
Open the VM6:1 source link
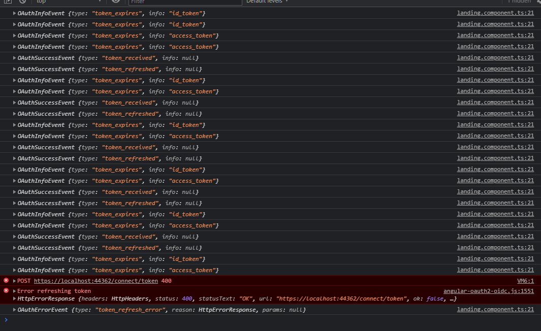click(x=525, y=281)
